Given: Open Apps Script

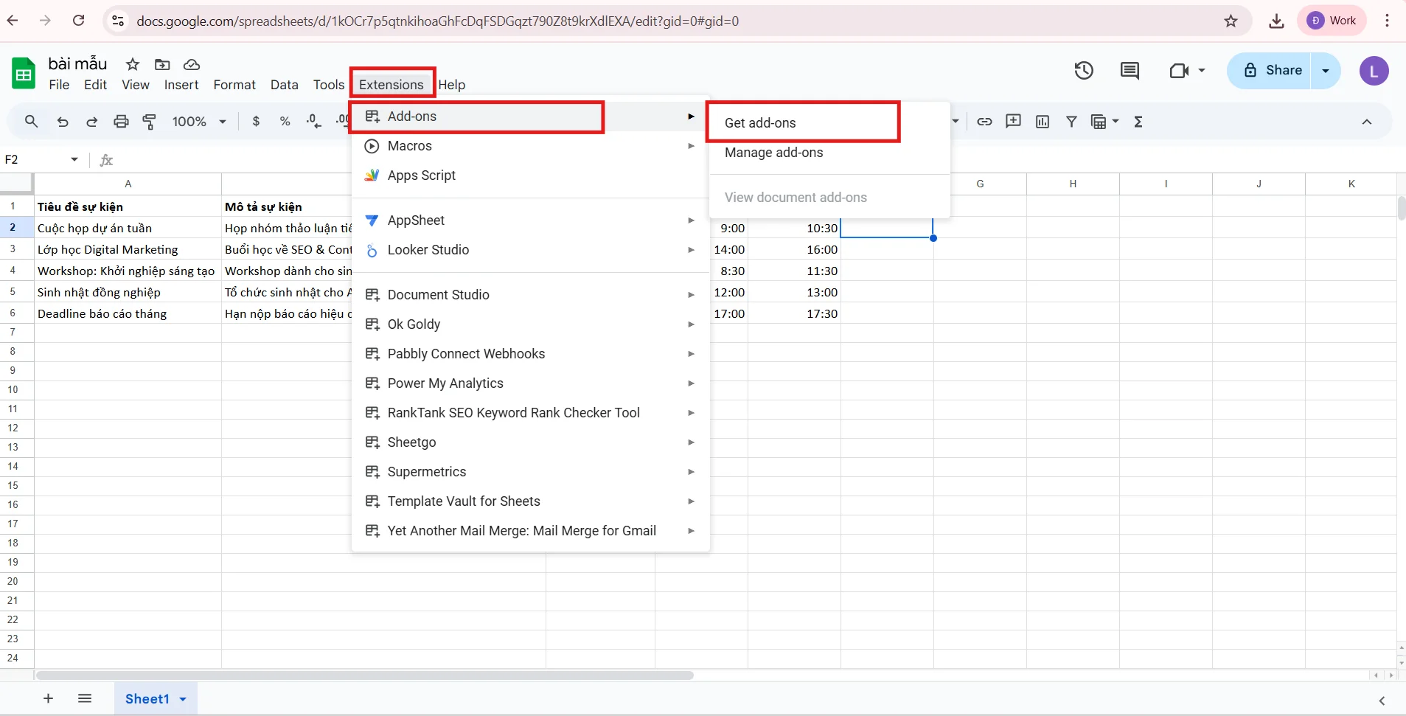Looking at the screenshot, I should coord(530,175).
